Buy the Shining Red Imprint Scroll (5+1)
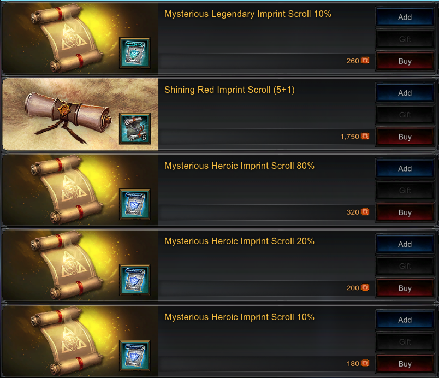The image size is (439, 378). tap(405, 137)
